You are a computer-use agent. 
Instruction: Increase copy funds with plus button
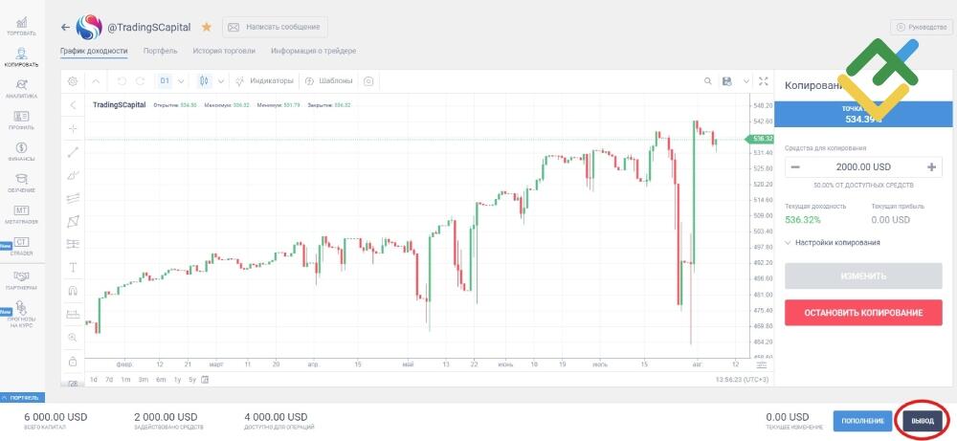tap(931, 166)
